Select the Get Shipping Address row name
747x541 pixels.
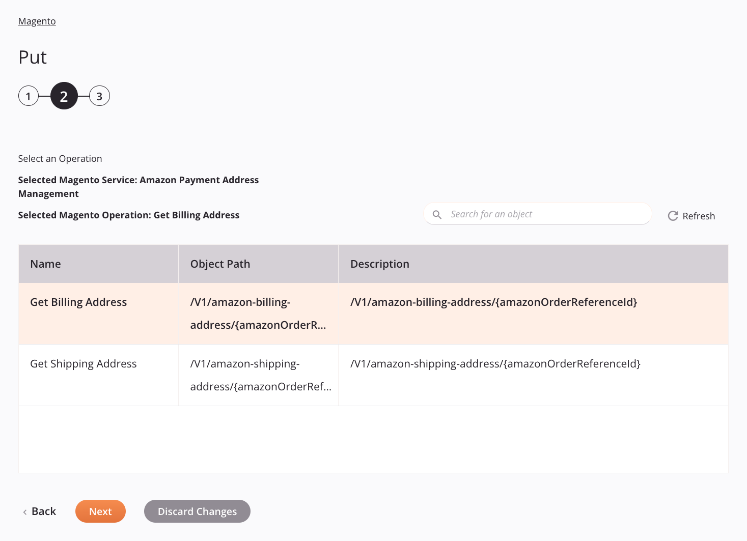click(x=84, y=364)
